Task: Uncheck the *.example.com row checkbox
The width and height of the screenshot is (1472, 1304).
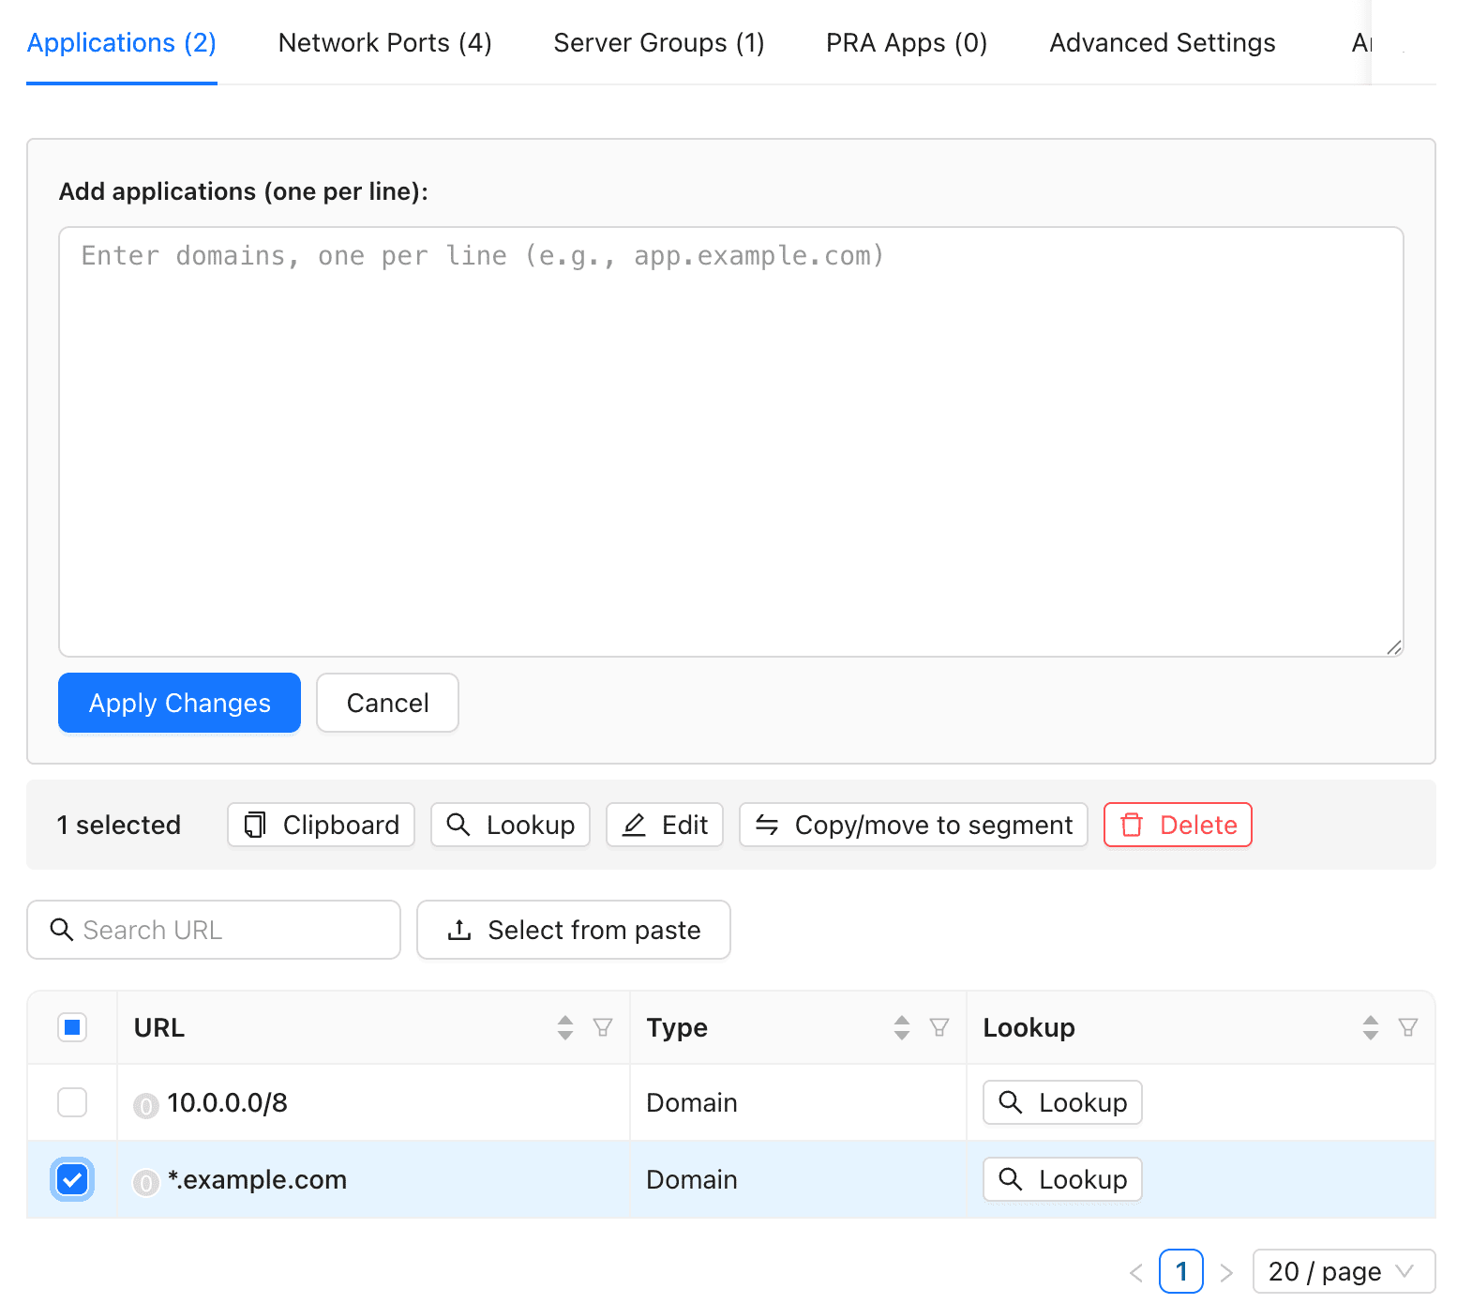Action: (72, 1179)
